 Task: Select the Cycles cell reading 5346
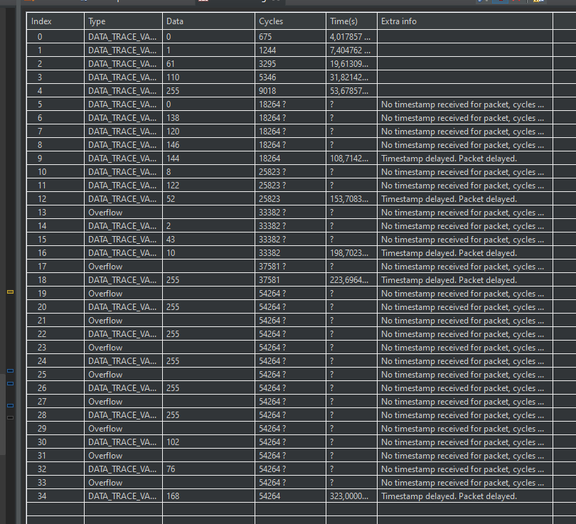tap(290, 77)
